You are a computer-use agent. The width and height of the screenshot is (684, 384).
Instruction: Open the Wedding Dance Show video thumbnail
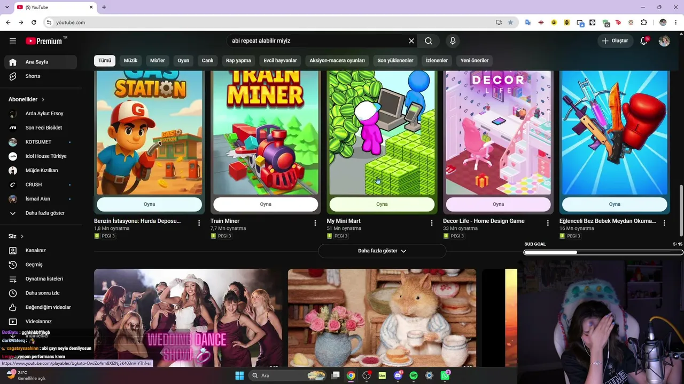pyautogui.click(x=188, y=318)
